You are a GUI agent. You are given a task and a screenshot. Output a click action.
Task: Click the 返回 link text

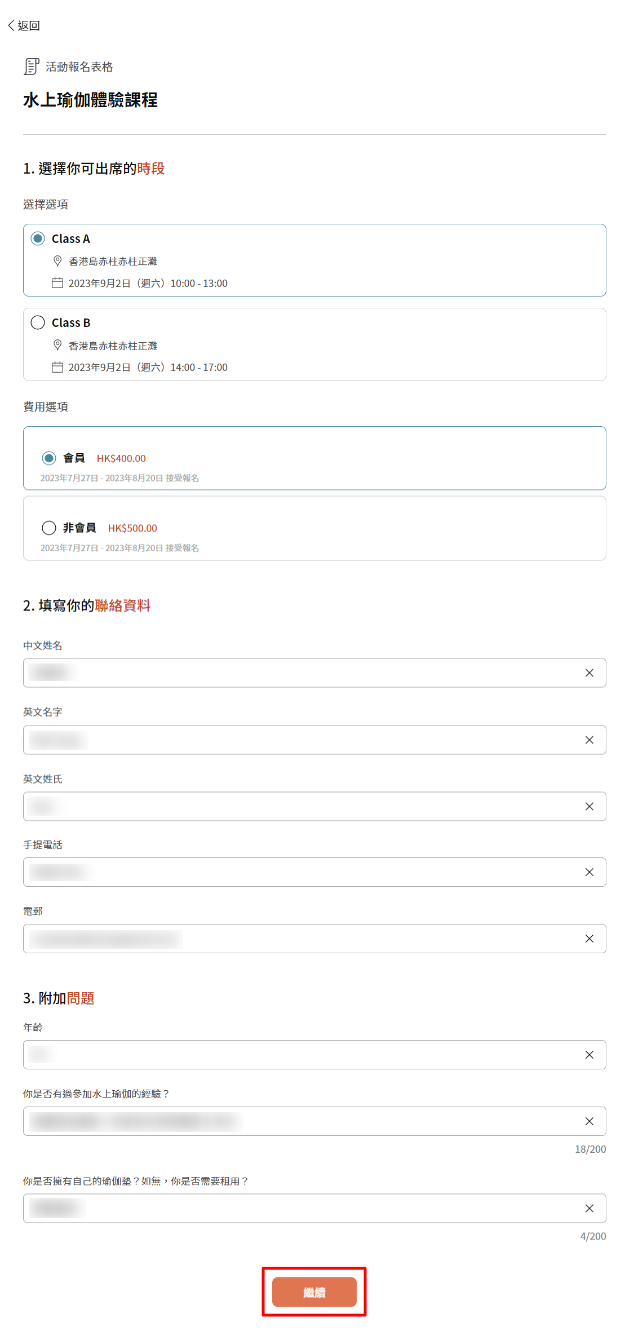point(29,25)
